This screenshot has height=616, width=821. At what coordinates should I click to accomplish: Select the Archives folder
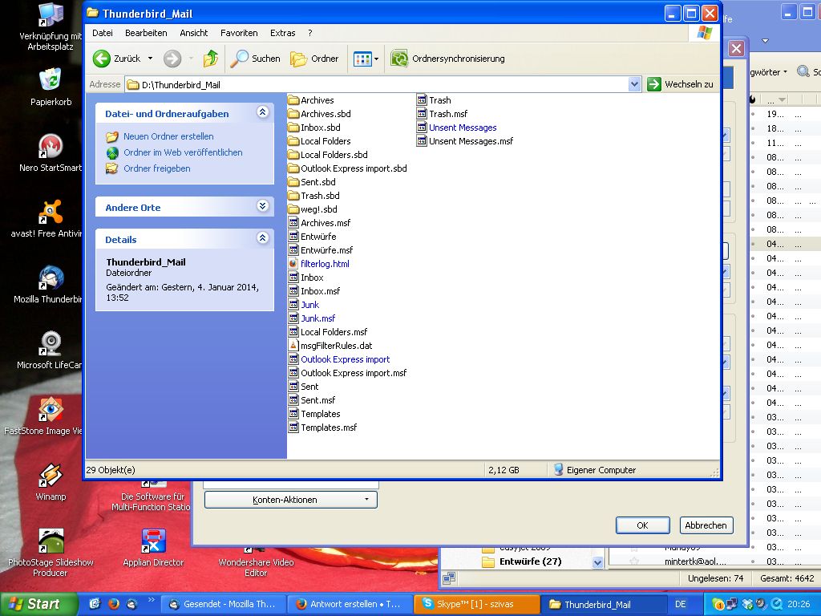click(311, 100)
